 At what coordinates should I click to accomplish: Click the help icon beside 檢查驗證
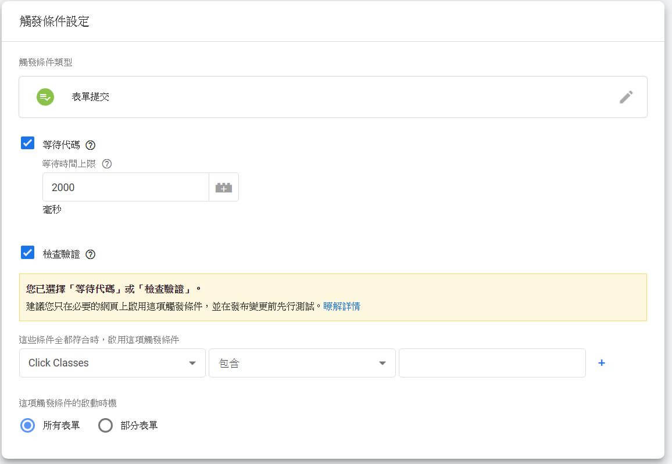coord(90,254)
